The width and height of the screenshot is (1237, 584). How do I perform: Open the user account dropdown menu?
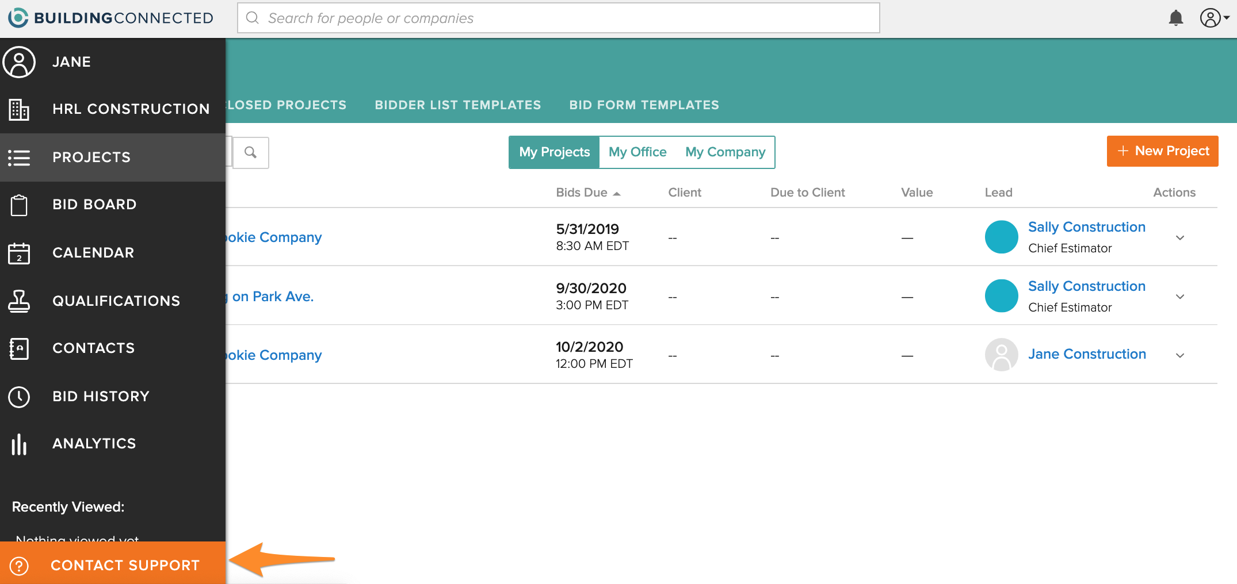pyautogui.click(x=1214, y=18)
